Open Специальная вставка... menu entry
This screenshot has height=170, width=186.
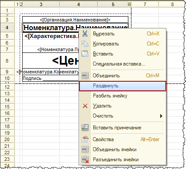(122, 64)
